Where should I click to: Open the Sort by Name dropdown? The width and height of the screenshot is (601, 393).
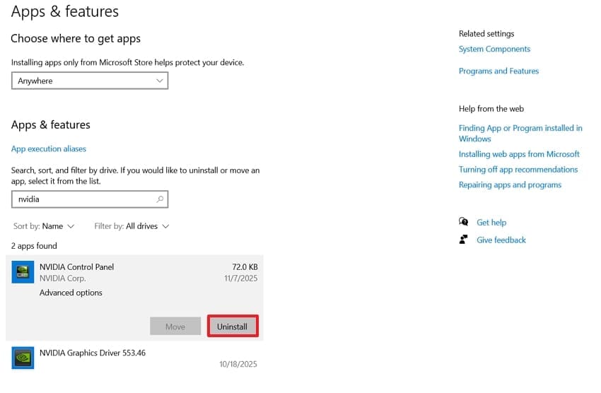[44, 226]
